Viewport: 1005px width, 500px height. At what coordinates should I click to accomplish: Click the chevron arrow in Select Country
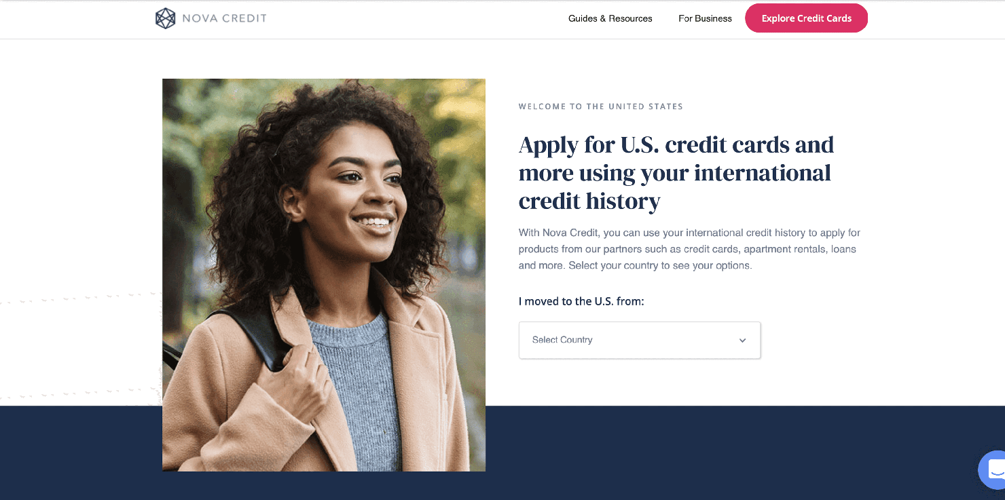(x=742, y=341)
